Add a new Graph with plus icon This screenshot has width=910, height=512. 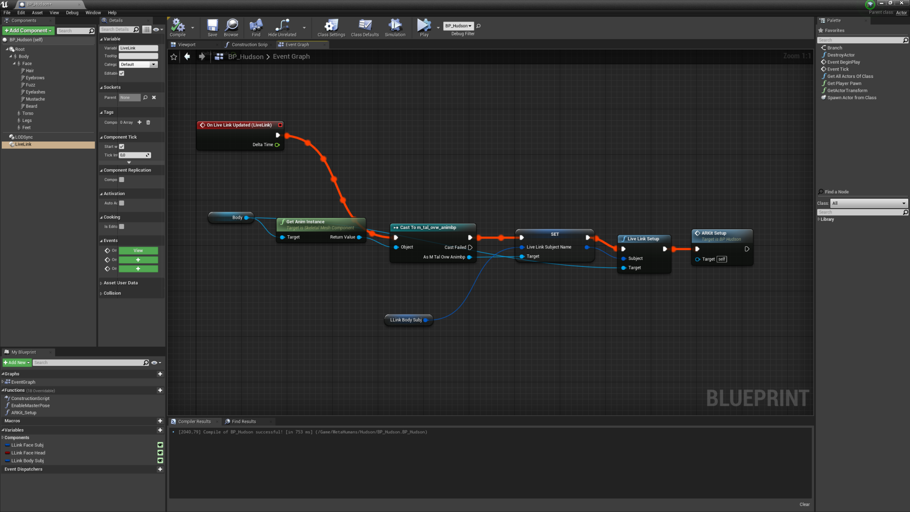point(160,374)
